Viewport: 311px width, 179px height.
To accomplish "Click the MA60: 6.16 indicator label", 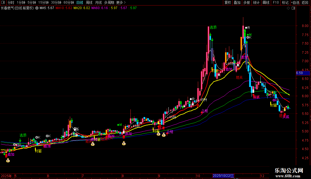I will (100, 8).
